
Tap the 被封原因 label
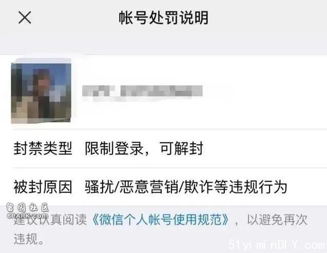coord(43,187)
